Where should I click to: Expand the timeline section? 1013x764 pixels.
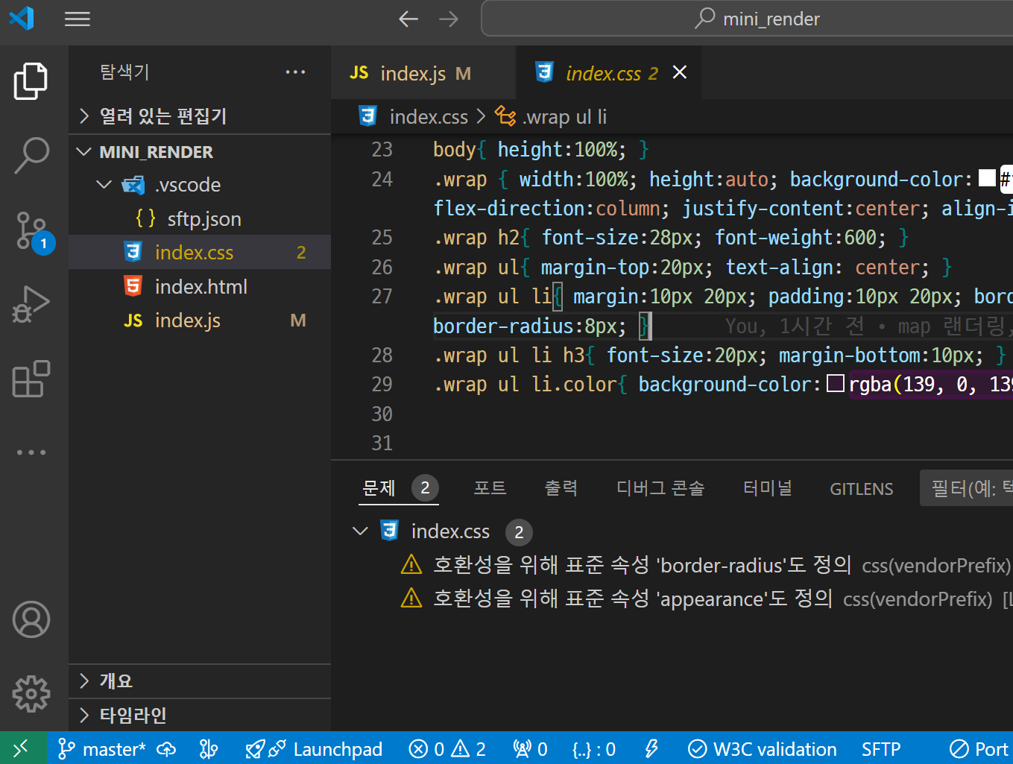pyautogui.click(x=200, y=715)
